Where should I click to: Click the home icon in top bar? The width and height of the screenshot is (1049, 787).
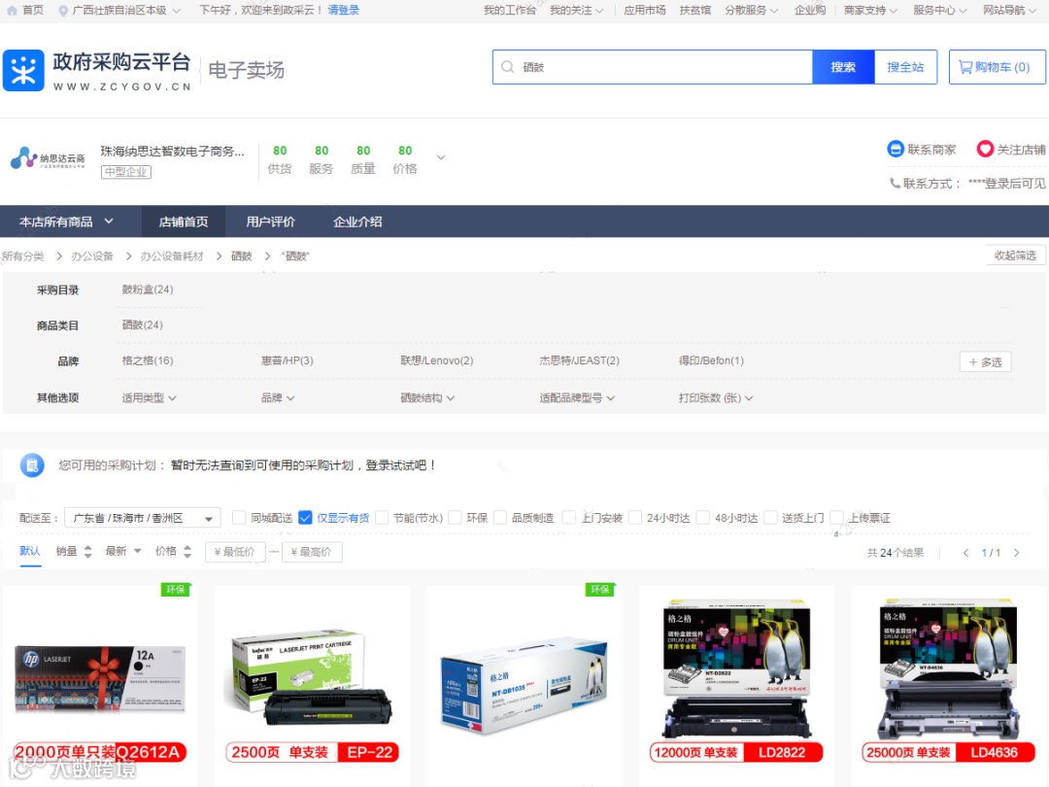point(12,11)
